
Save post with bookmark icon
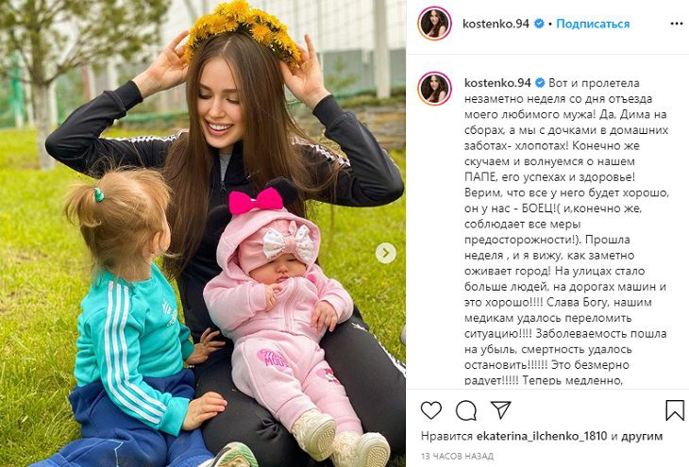pyautogui.click(x=675, y=410)
